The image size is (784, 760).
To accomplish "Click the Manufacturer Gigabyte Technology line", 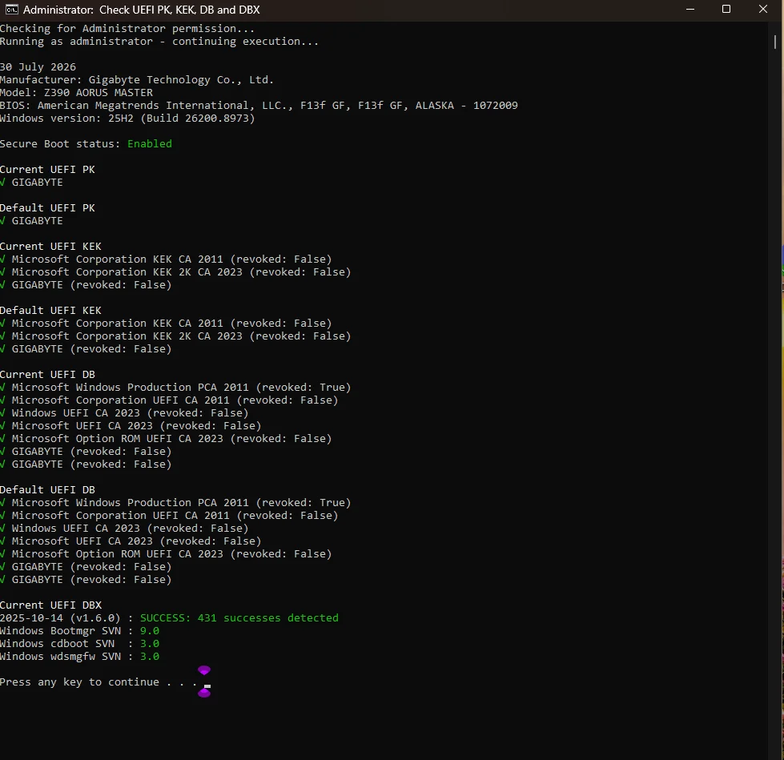I will pyautogui.click(x=136, y=80).
